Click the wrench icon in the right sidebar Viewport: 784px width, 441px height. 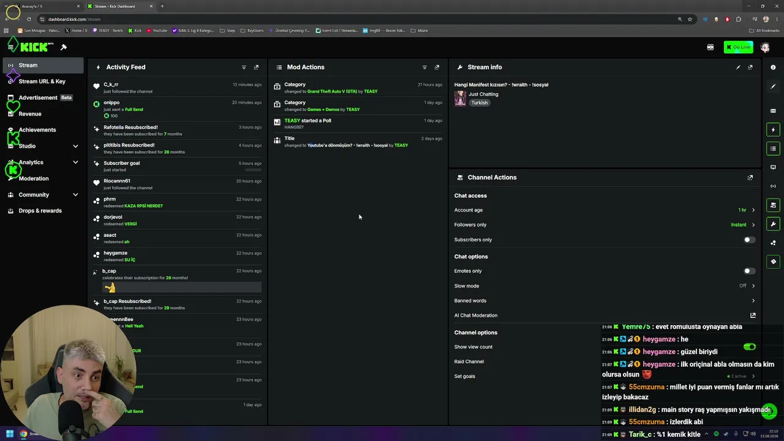[x=773, y=224]
